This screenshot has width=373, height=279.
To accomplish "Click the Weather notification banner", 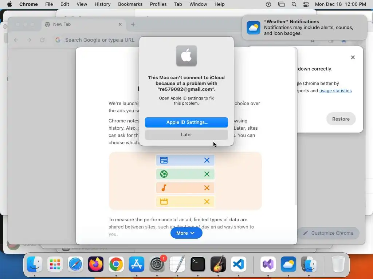I will pyautogui.click(x=304, y=28).
